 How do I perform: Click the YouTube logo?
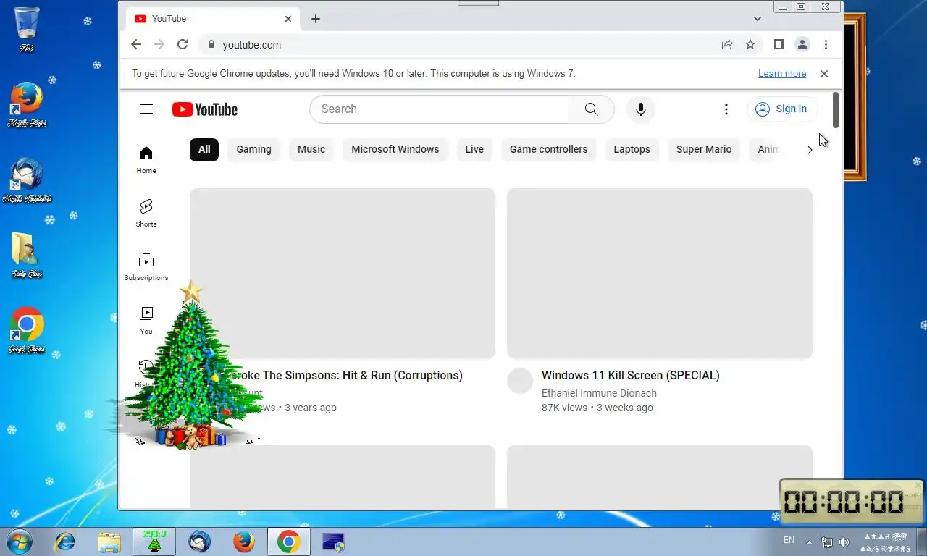tap(205, 109)
